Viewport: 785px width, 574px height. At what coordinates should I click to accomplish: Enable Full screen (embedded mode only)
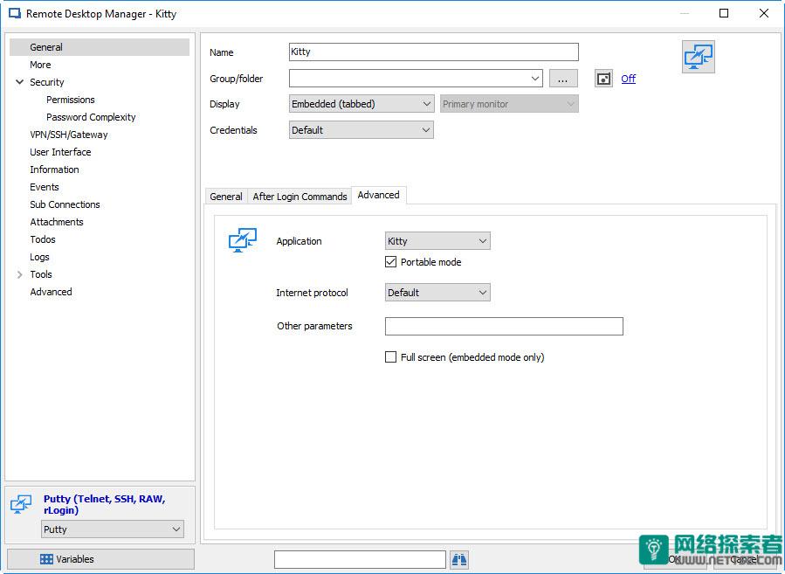pos(390,357)
